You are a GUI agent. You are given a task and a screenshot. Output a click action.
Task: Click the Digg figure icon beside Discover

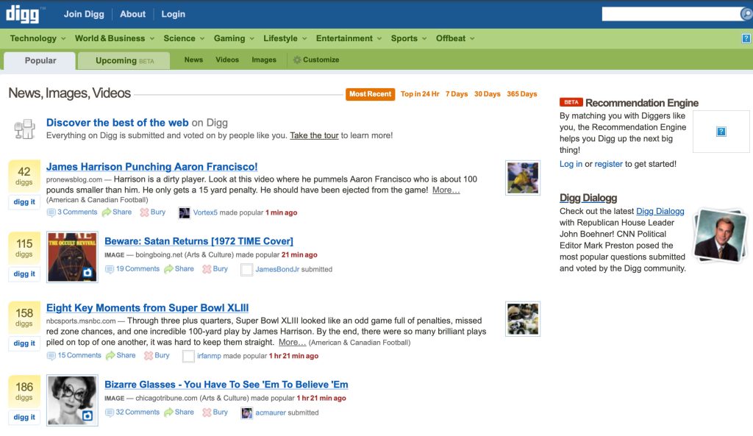(24, 129)
